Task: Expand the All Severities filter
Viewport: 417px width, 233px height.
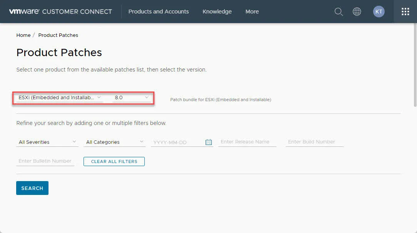Action: pyautogui.click(x=47, y=142)
